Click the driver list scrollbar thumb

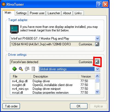coord(97,80)
